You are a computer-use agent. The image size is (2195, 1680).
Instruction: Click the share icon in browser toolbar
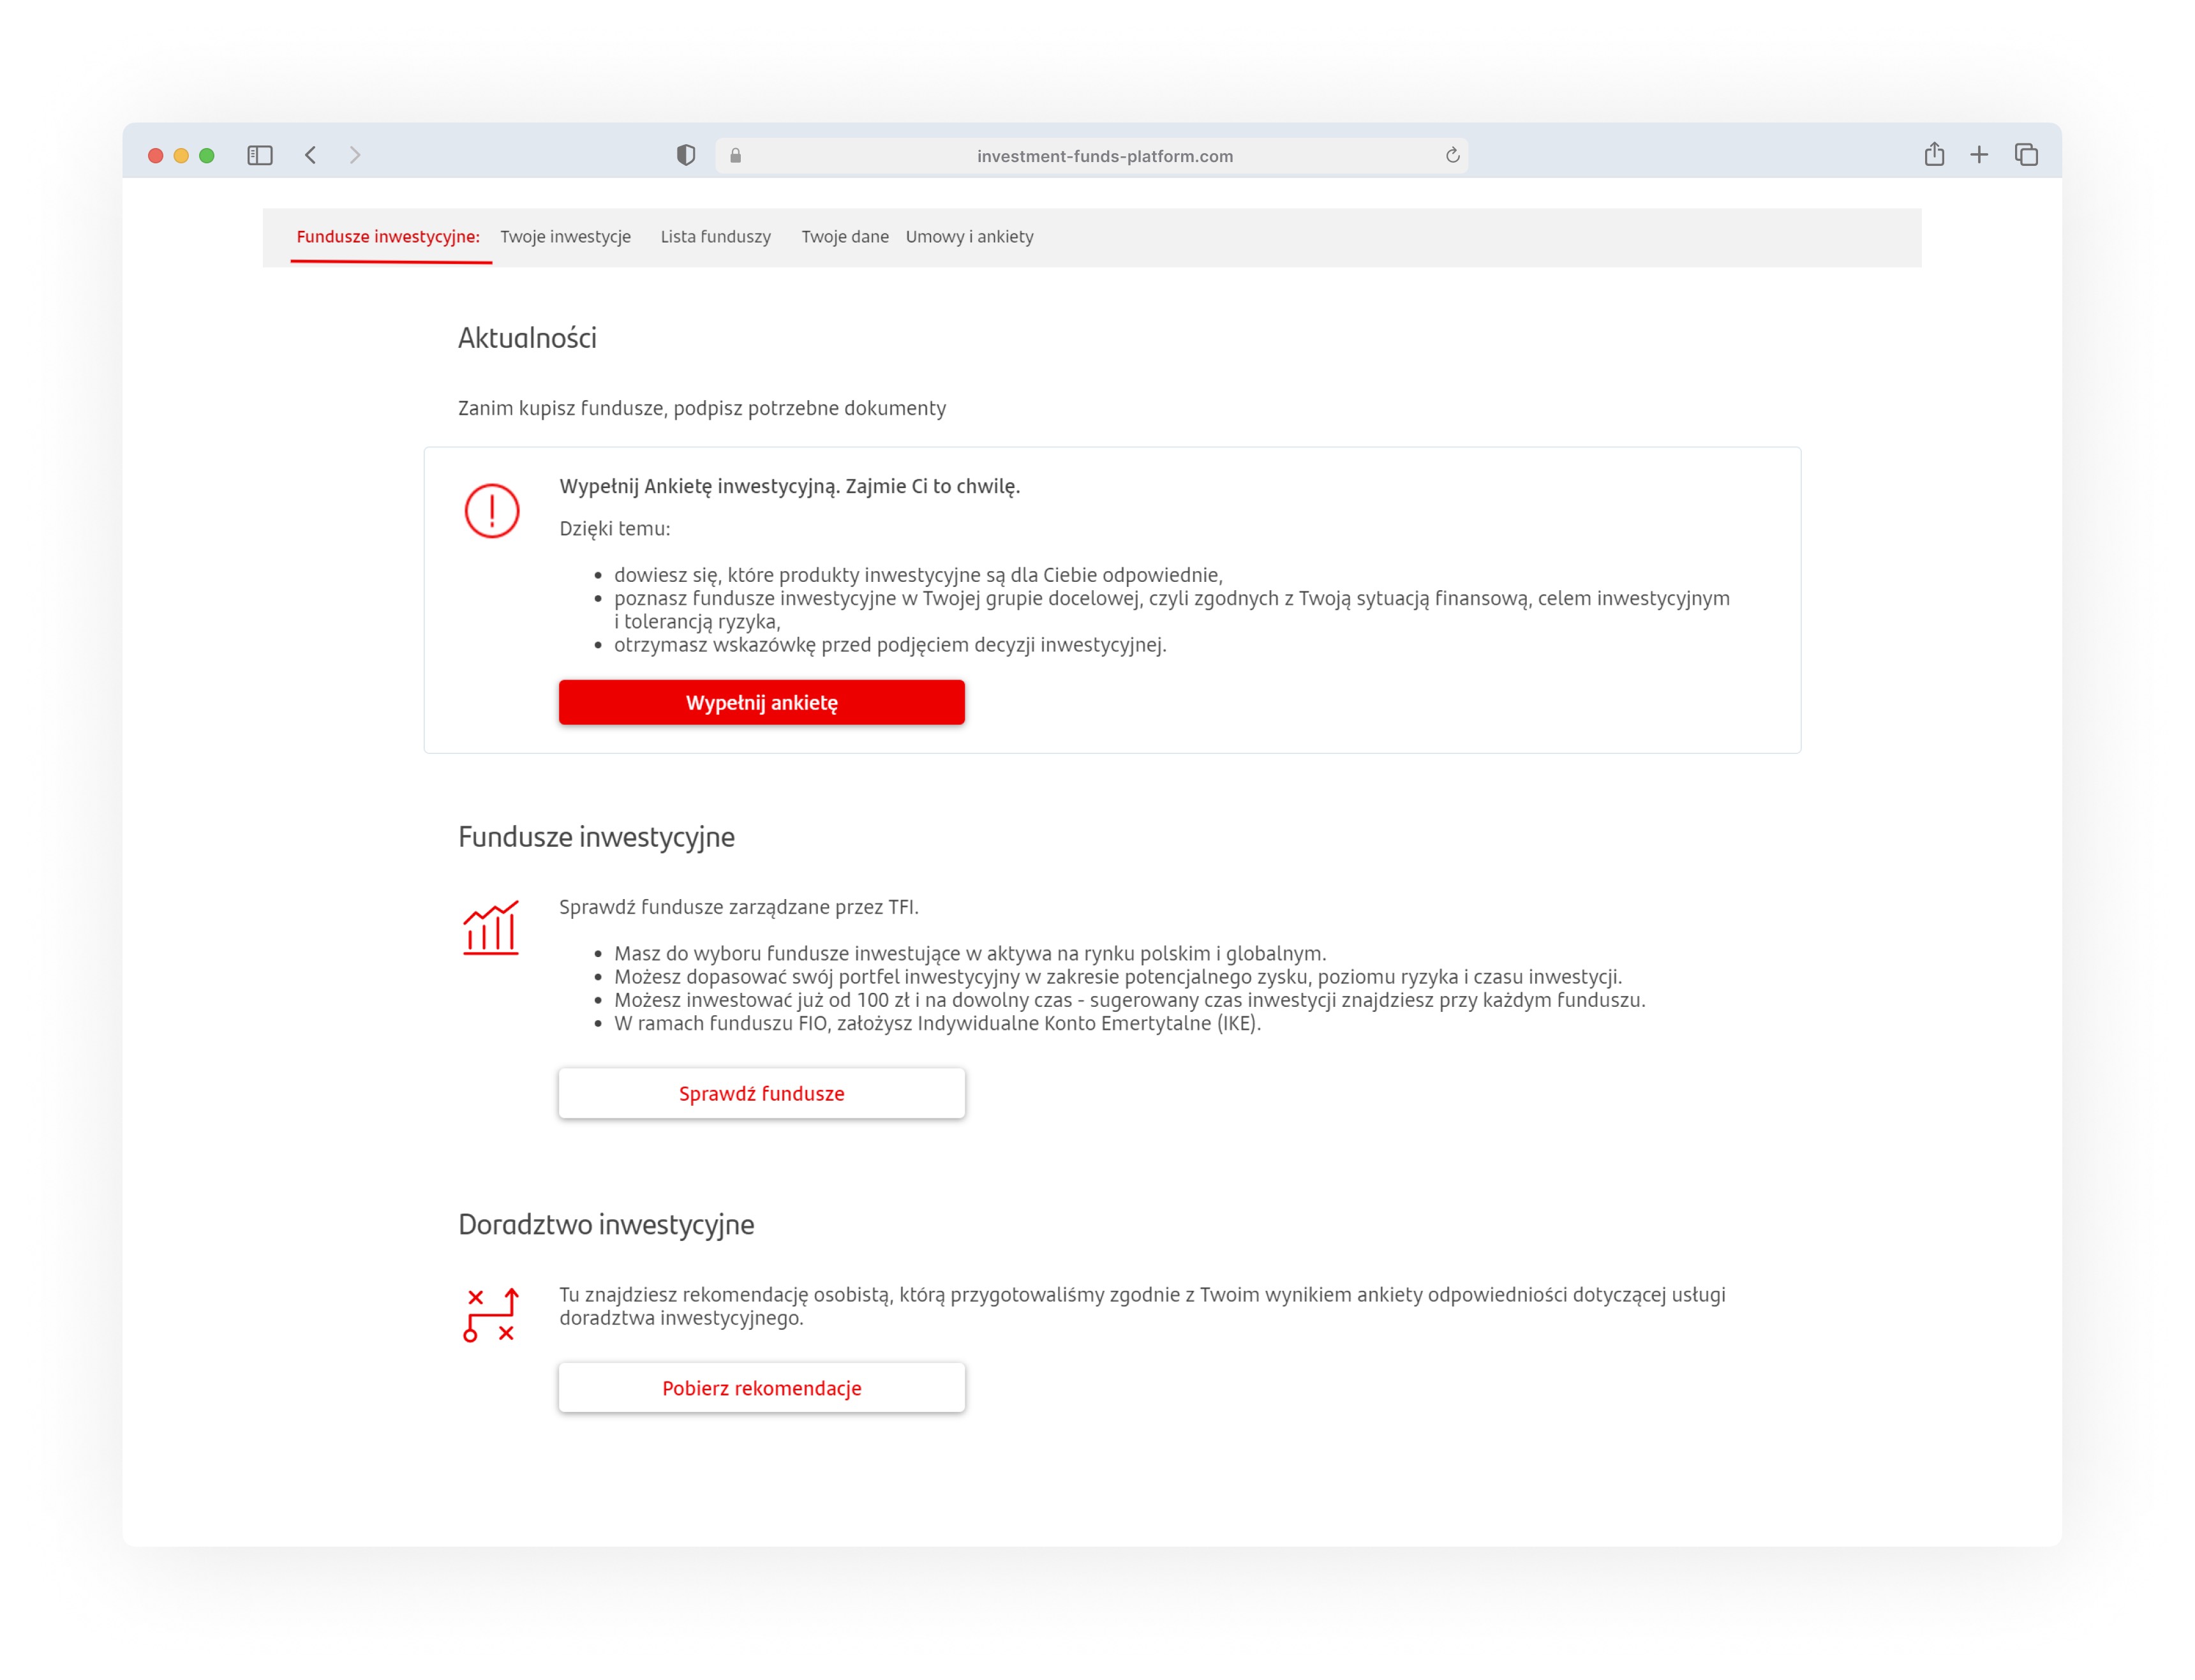[x=1934, y=155]
